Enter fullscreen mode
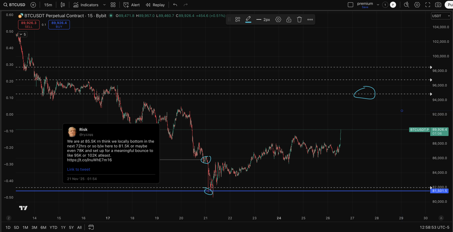 coord(428,5)
